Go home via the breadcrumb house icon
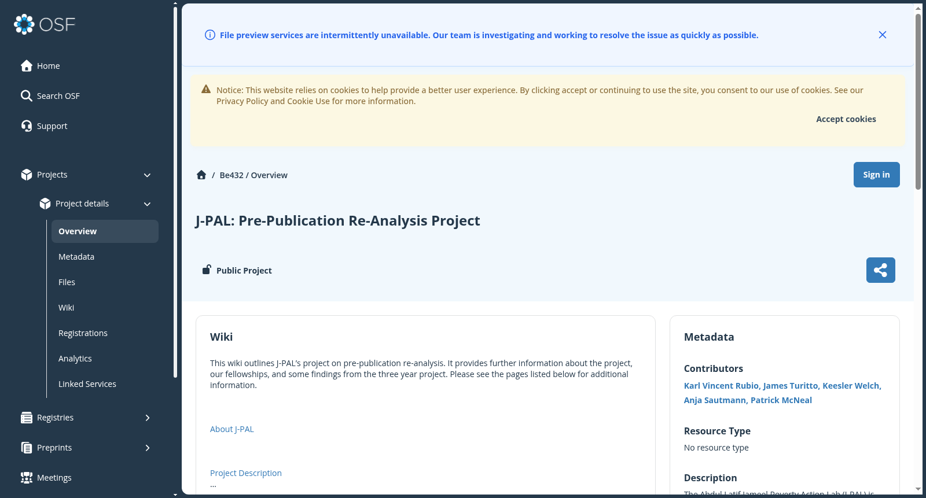926x498 pixels. [201, 175]
